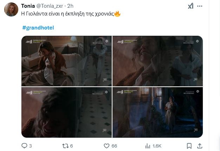Bookmark this tweet
The height and width of the screenshot is (151, 220).
click(x=189, y=145)
